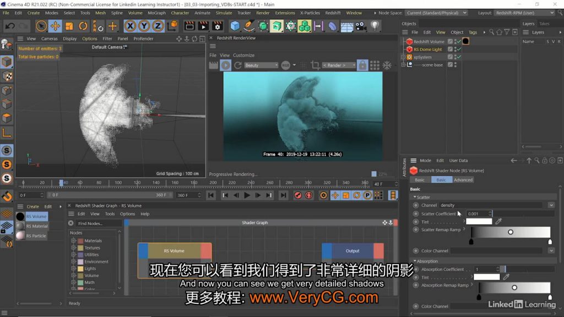The height and width of the screenshot is (317, 564).
Task: Open the Camera objects icon
Action: (x=360, y=26)
